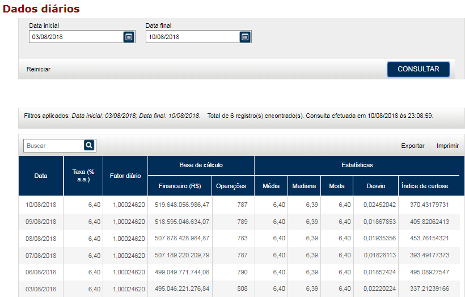The width and height of the screenshot is (465, 297).
Task: Sort by the Desvio column header
Action: 375,186
